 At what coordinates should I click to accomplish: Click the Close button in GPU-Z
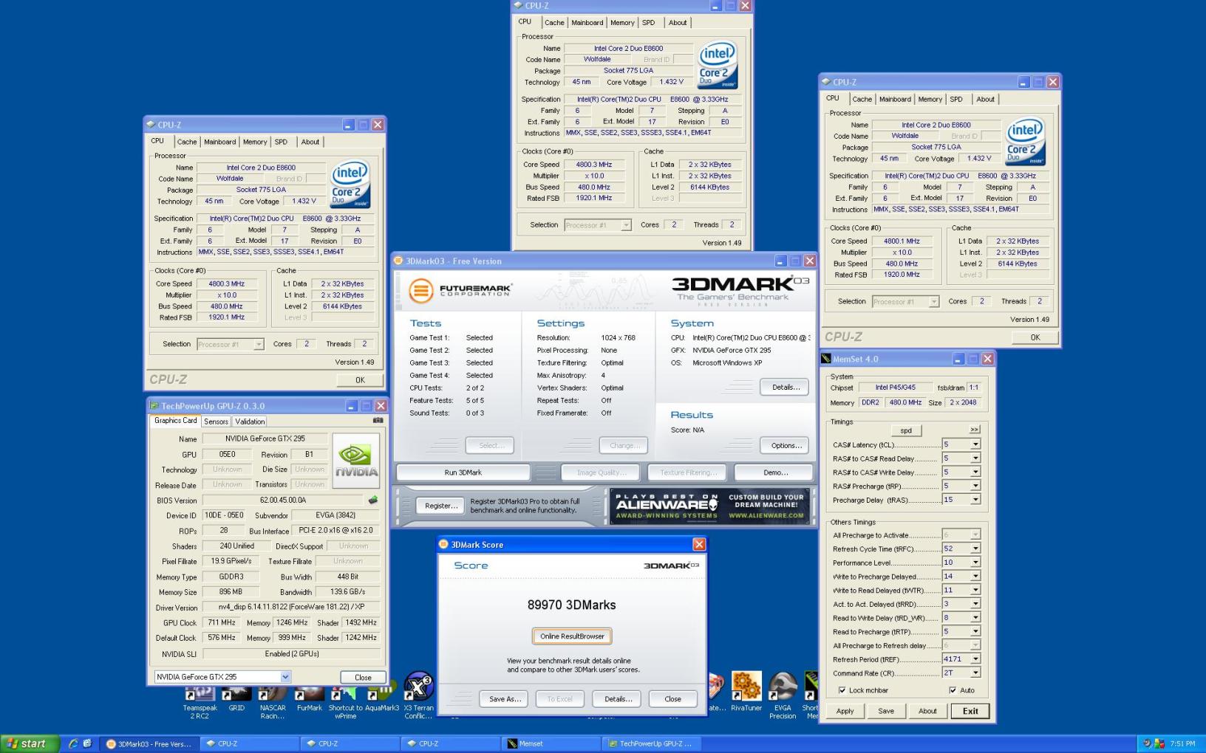pyautogui.click(x=363, y=677)
